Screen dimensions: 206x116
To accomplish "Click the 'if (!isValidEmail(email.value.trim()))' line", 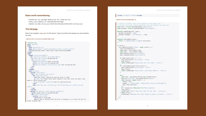I will pos(133,66).
